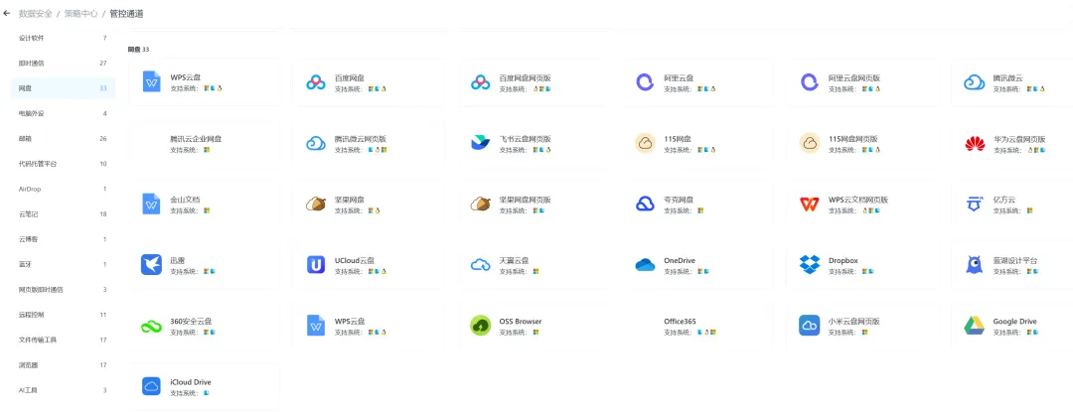Open the UCloud云盘 icon
Screen dimensions: 1073x412
[316, 264]
